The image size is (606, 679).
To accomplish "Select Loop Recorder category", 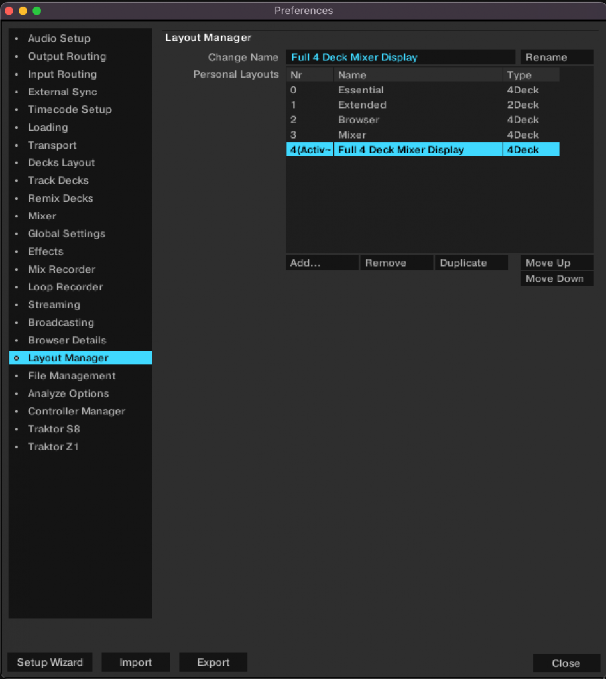I will [x=80, y=287].
